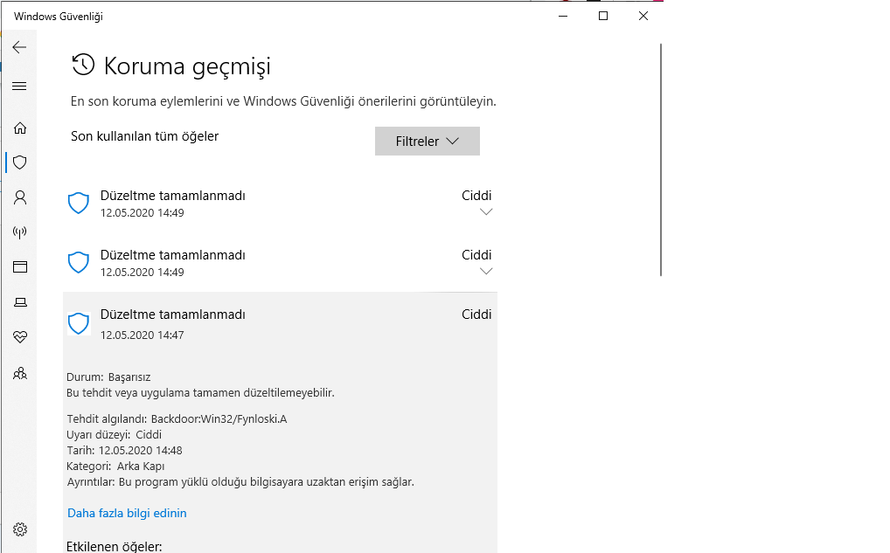890x553 pixels.
Task: Expand second 14:49 threat entry chevron
Action: (487, 271)
